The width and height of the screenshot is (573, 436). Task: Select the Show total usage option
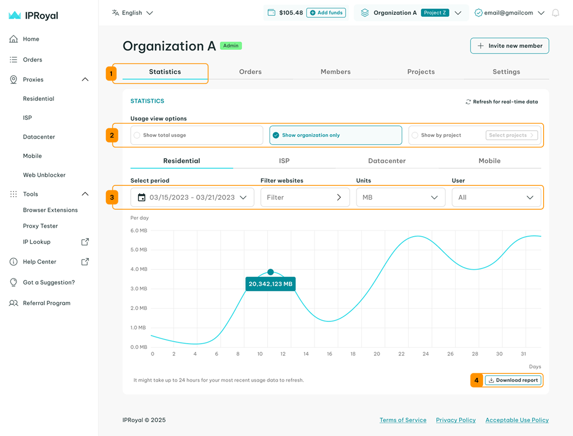[x=137, y=135]
